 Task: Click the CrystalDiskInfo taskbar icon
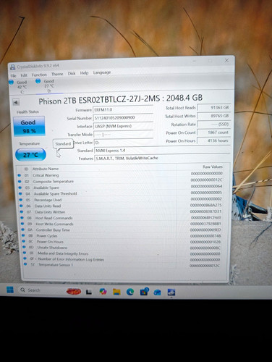coord(171,292)
